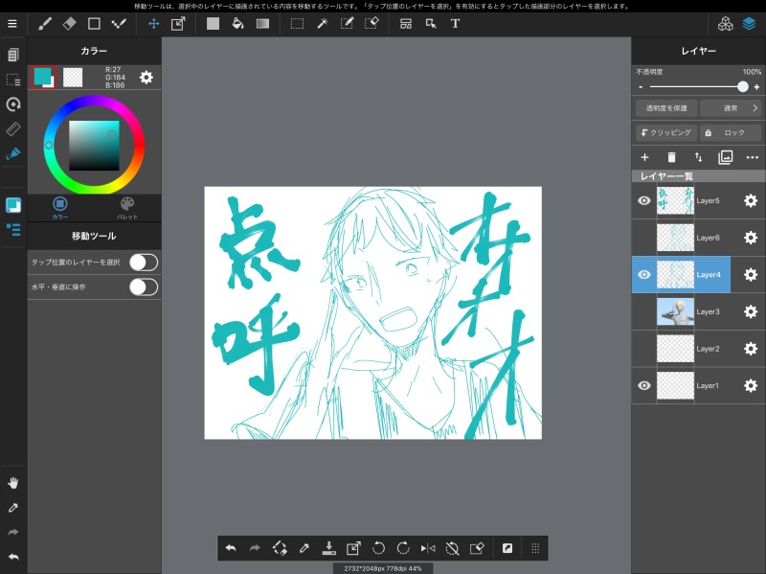Open Layer4 settings gear
Image resolution: width=766 pixels, height=574 pixels.
click(x=751, y=275)
